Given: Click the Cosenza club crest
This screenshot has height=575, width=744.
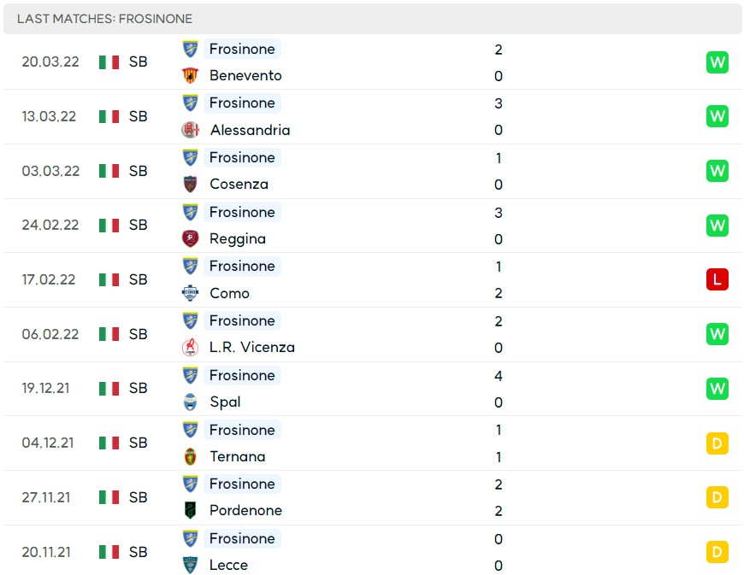Looking at the screenshot, I should click(190, 184).
